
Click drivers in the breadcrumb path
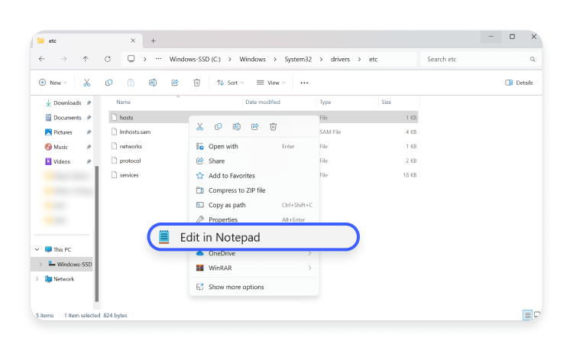(x=340, y=59)
